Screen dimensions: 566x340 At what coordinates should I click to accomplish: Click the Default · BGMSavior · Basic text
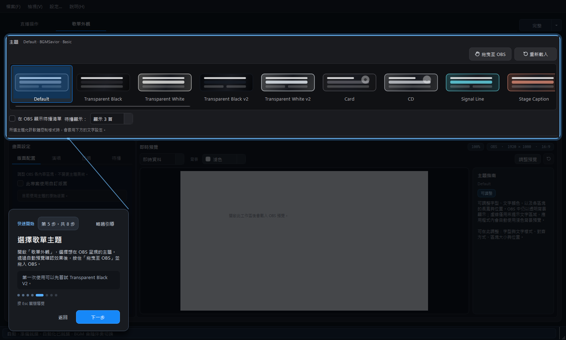coord(47,42)
